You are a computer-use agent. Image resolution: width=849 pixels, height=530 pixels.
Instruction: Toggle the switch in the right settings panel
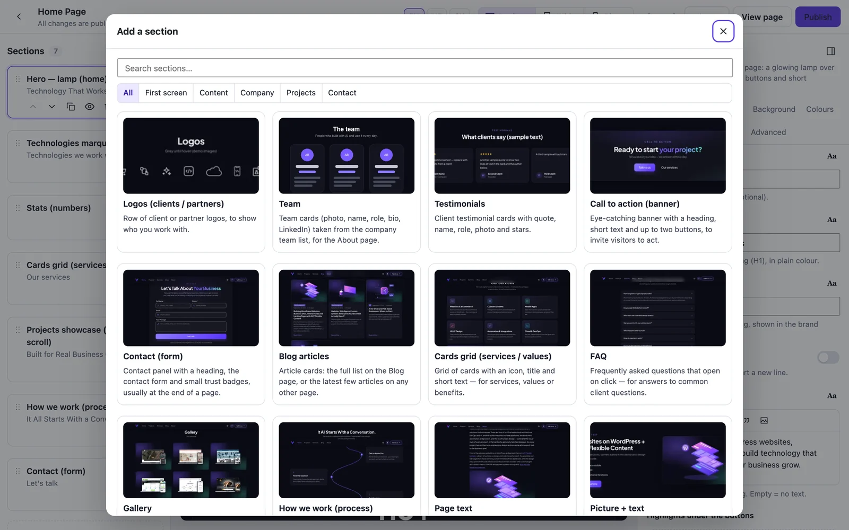coord(828,358)
